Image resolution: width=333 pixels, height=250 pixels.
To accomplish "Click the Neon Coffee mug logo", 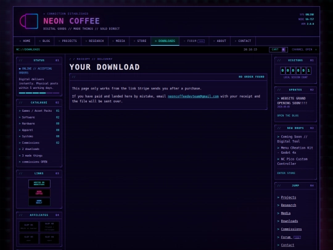I will [29, 21].
